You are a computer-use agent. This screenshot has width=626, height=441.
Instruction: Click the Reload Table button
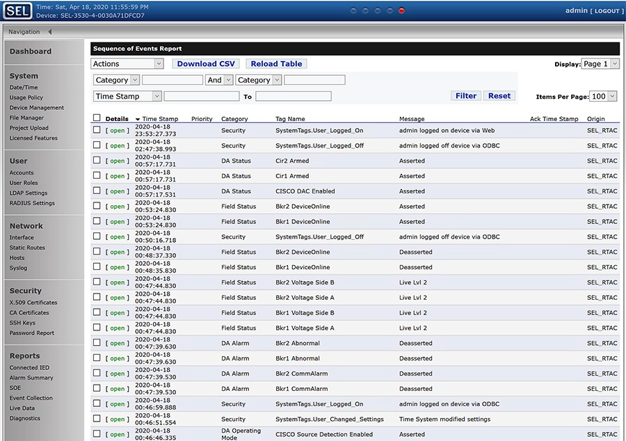click(x=276, y=64)
